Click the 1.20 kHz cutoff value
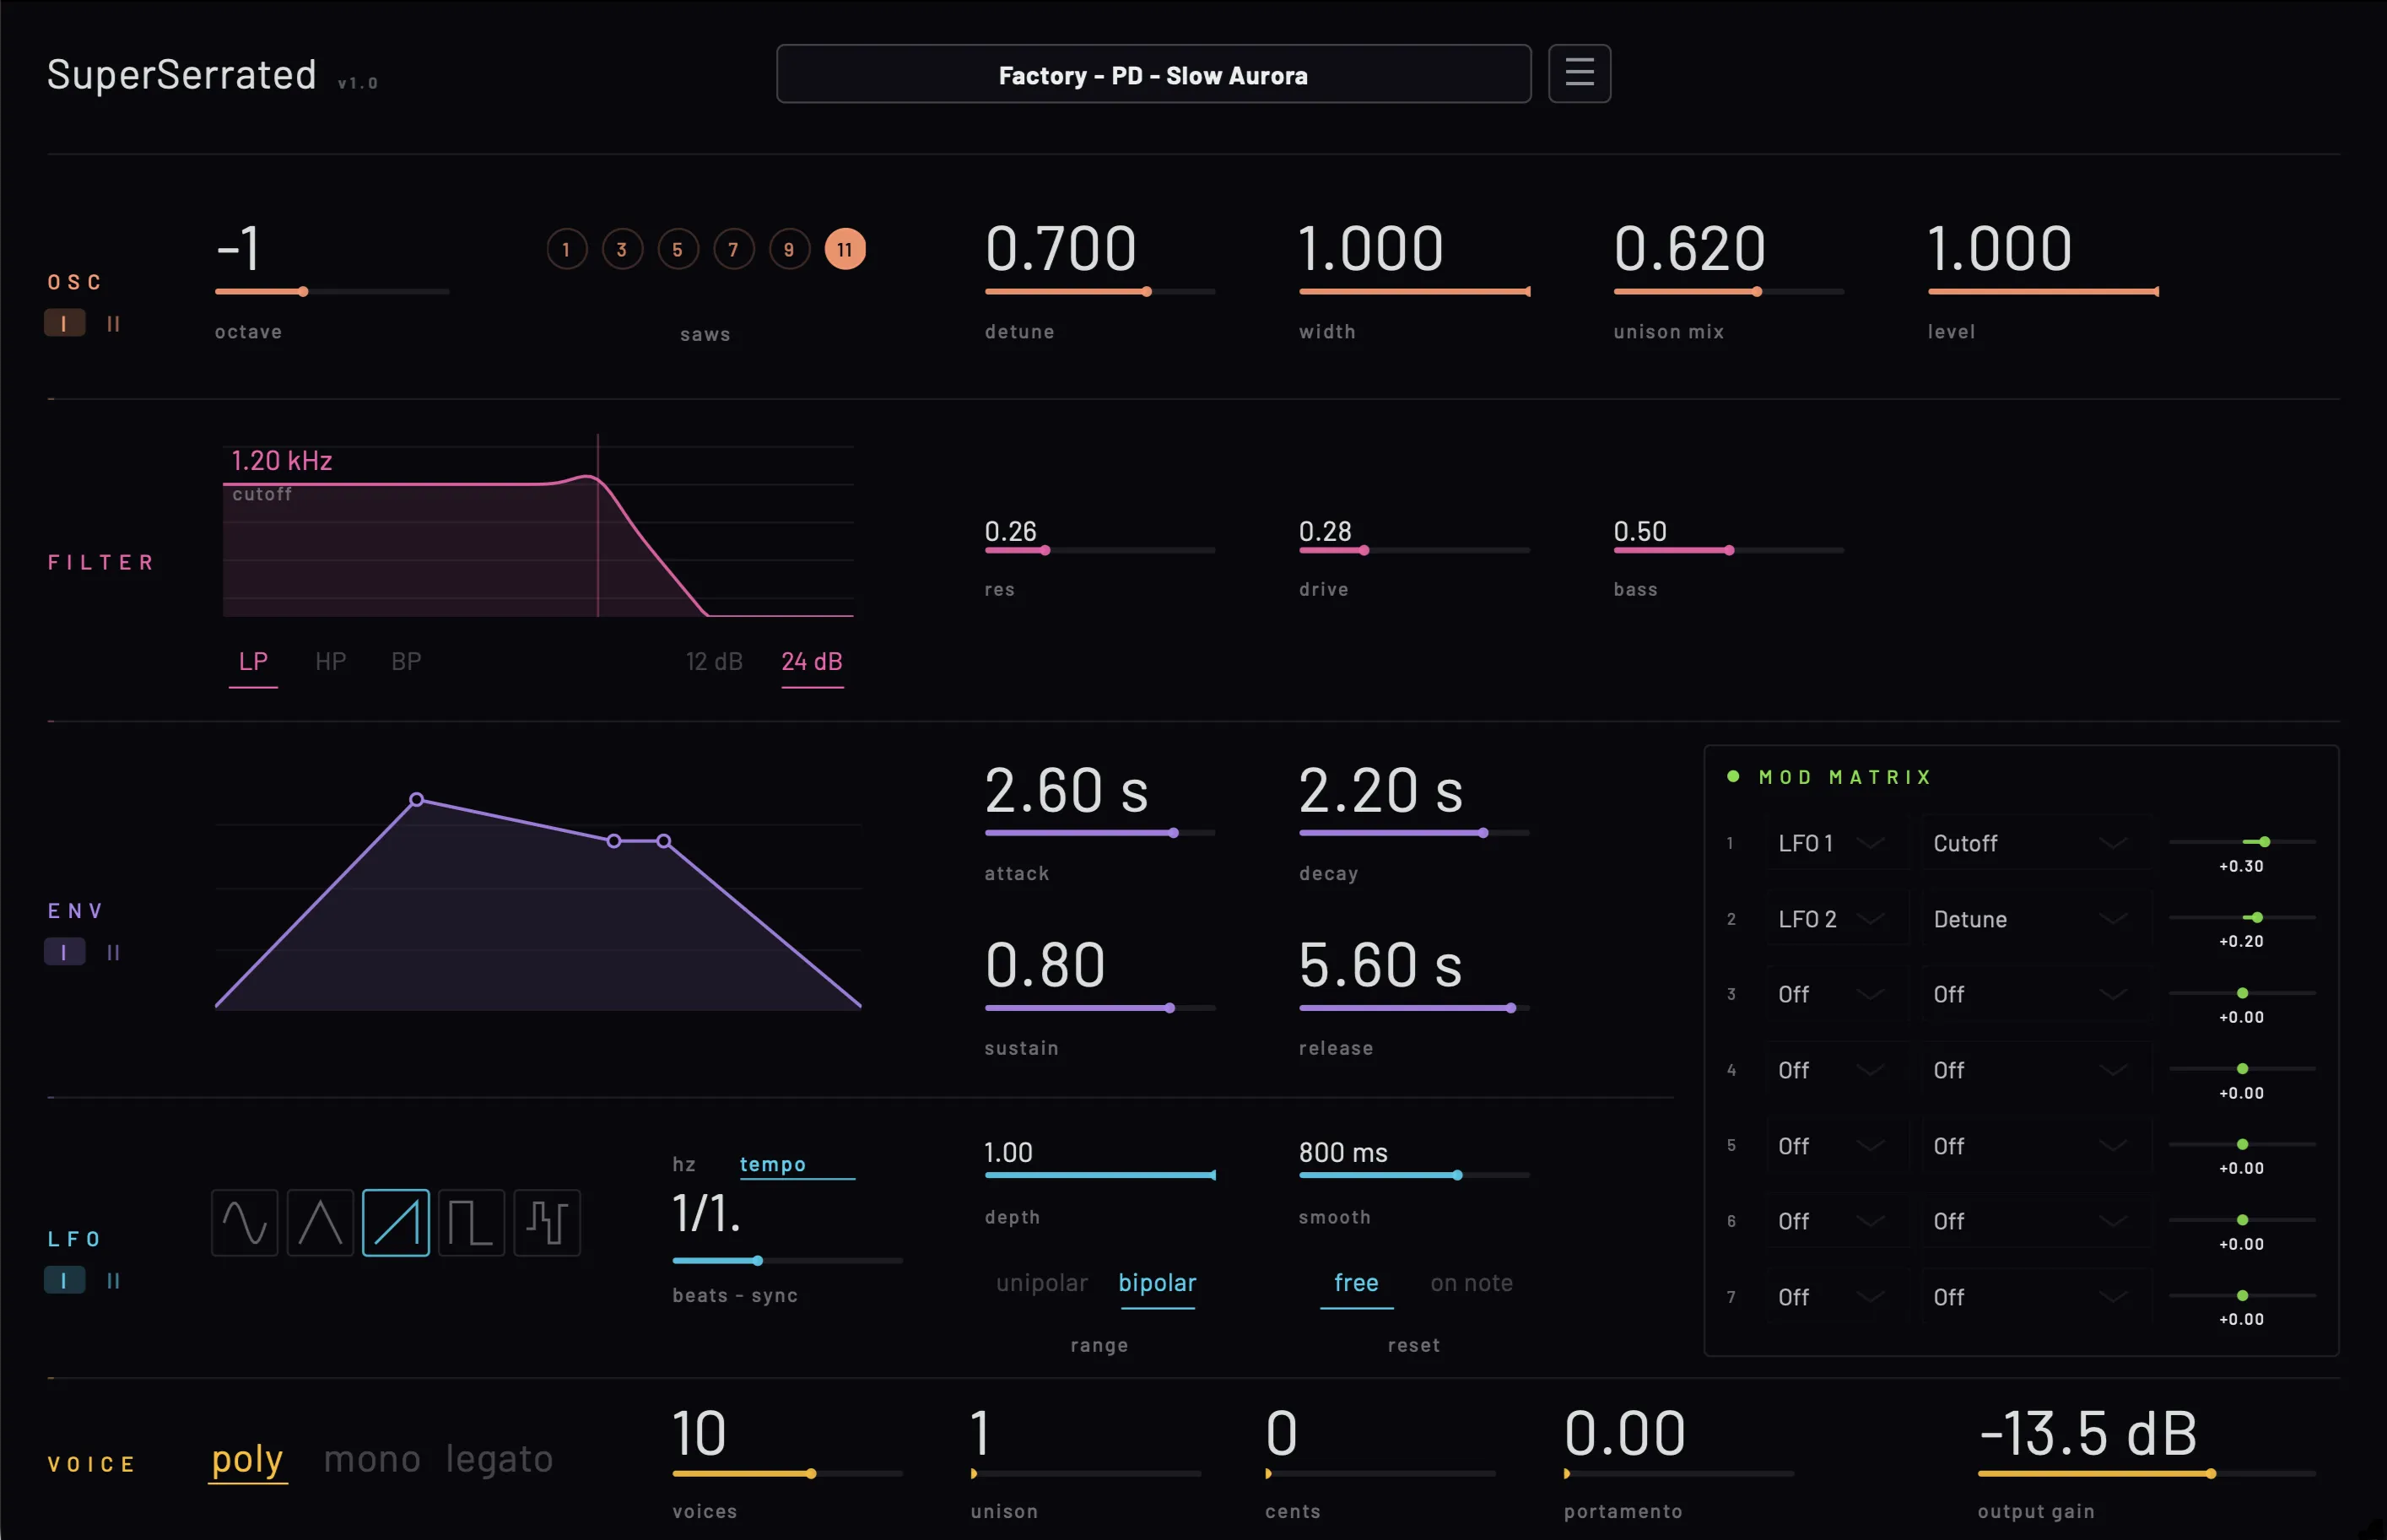 282,461
